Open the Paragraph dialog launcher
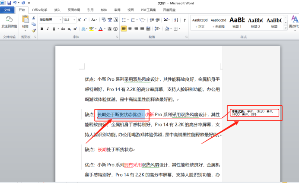 pos(186,37)
